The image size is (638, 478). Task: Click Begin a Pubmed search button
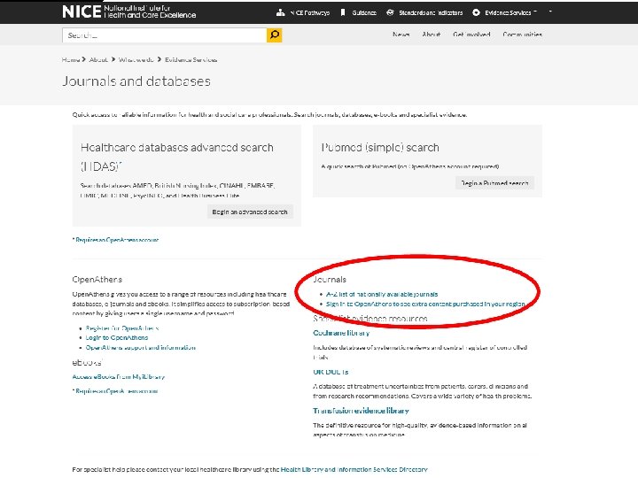pos(494,183)
